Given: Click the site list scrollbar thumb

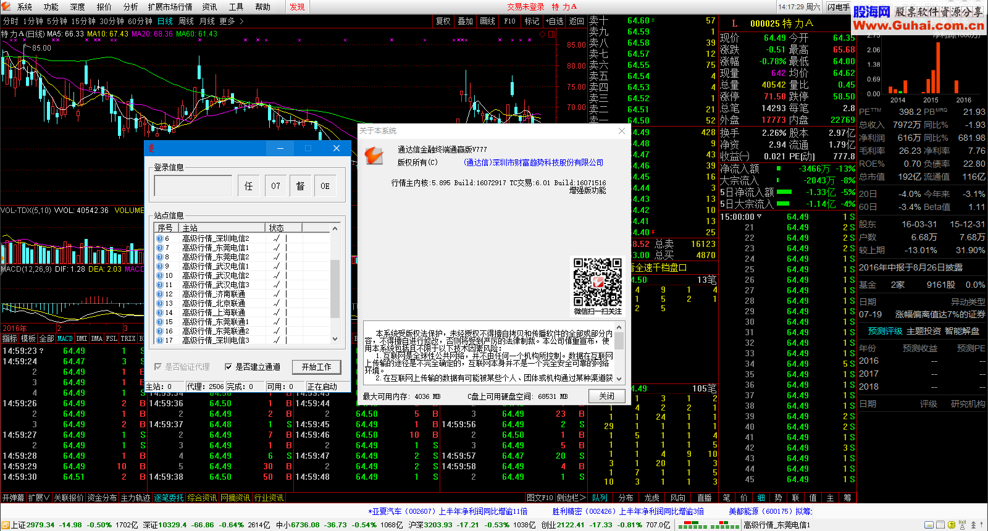Looking at the screenshot, I should point(335,288).
